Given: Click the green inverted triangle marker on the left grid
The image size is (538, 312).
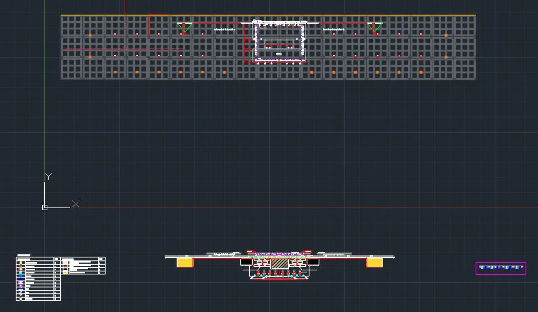Looking at the screenshot, I should coord(184,27).
